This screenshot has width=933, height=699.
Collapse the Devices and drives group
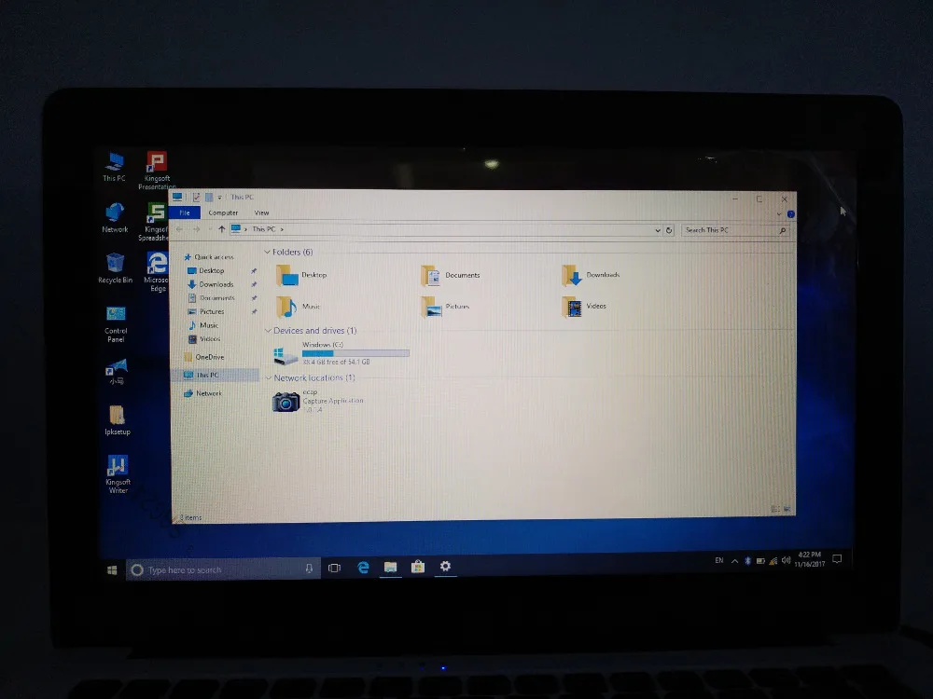click(268, 331)
